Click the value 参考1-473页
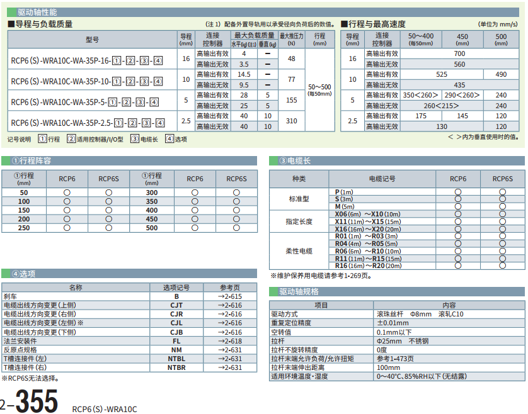The width and height of the screenshot is (528, 414). click(x=395, y=359)
